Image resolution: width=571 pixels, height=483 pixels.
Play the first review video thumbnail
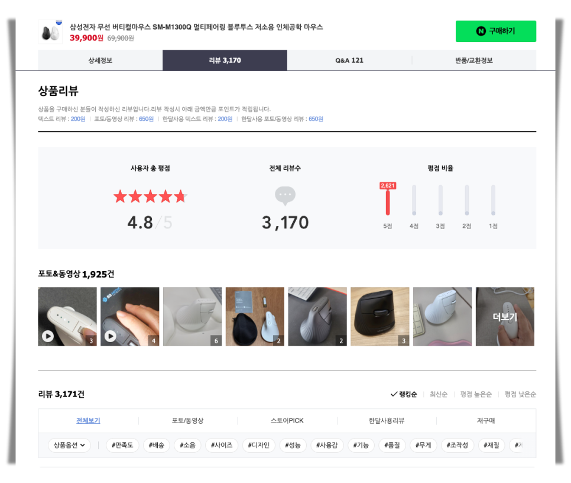click(67, 317)
